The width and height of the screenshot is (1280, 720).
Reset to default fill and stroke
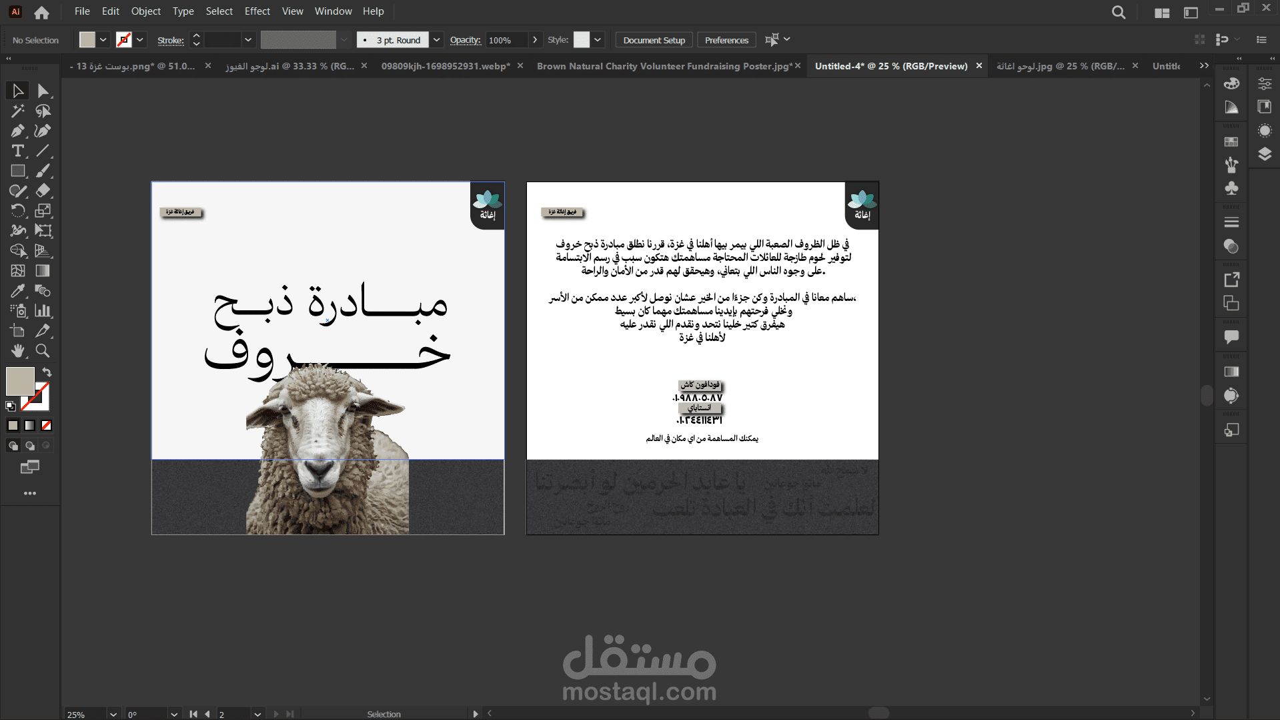tap(11, 406)
